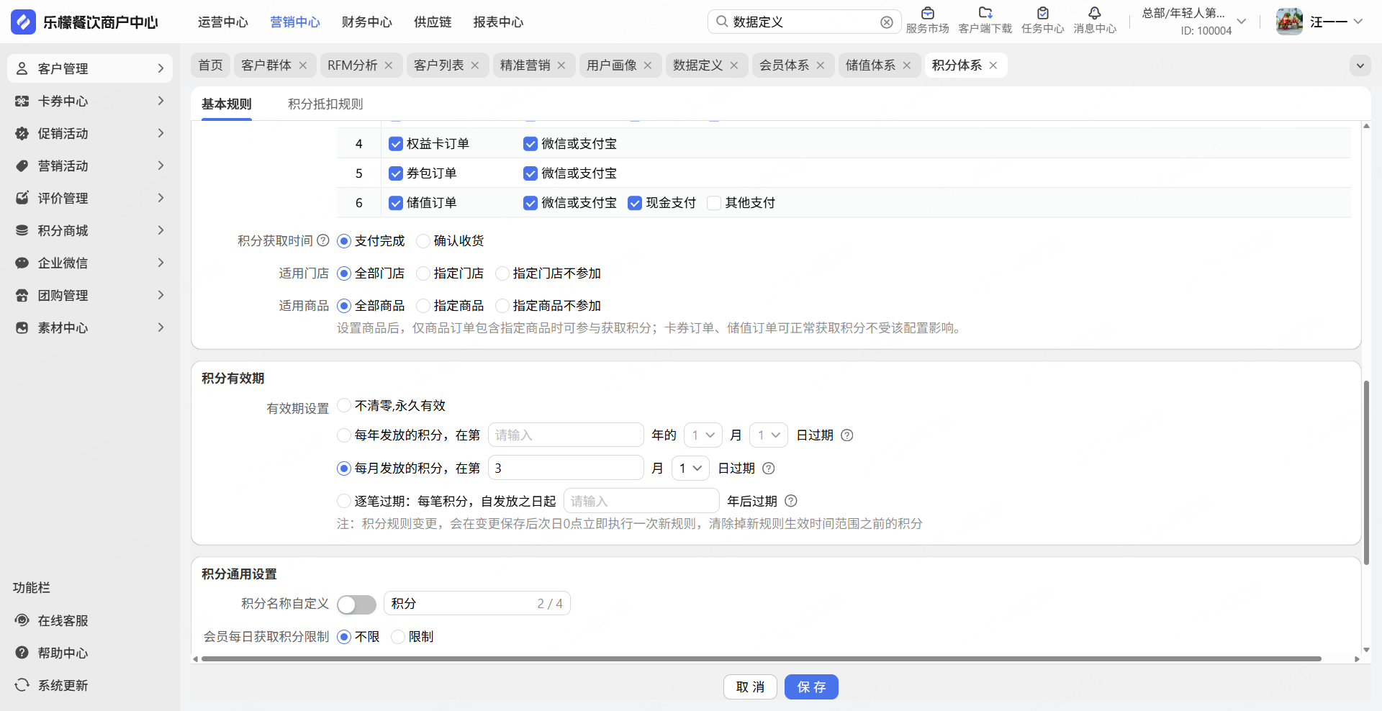Expand the tab list dropdown arrow

[x=1360, y=65]
